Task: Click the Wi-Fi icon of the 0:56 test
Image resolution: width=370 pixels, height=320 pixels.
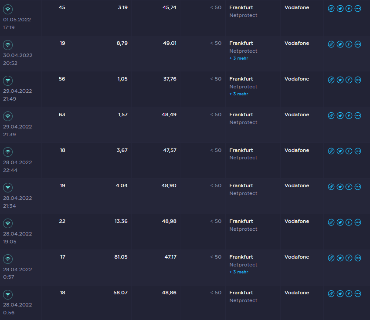Action: (8, 294)
